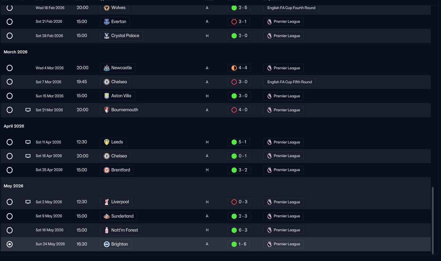The image size is (441, 261).
Task: Click the Brighton club badge
Action: 107,244
